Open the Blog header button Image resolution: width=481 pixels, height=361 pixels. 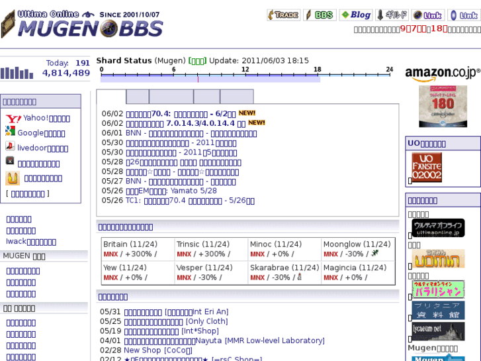[356, 15]
